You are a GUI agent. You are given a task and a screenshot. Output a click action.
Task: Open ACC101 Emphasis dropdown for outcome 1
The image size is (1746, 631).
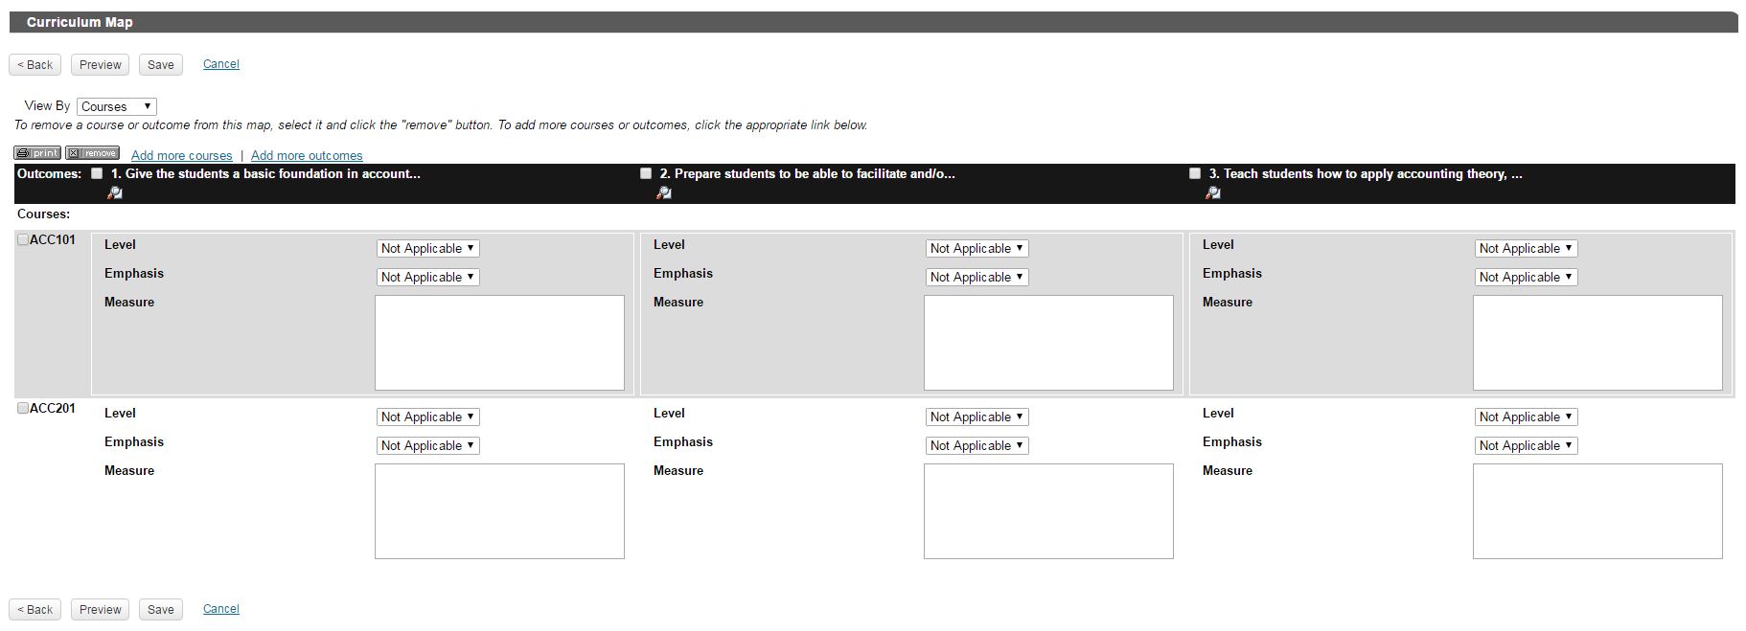point(428,277)
